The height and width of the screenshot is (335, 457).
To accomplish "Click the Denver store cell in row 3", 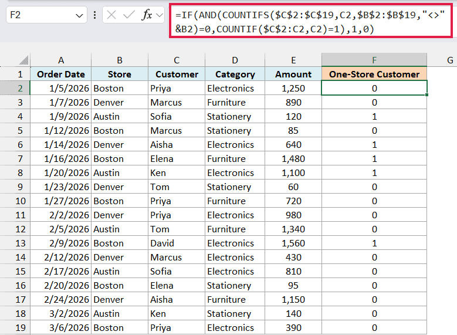I will [120, 102].
